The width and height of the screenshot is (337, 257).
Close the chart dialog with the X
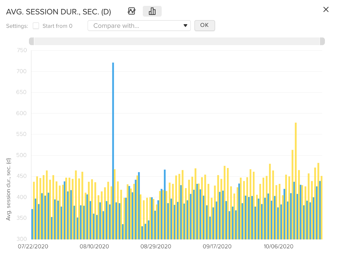[x=326, y=9]
